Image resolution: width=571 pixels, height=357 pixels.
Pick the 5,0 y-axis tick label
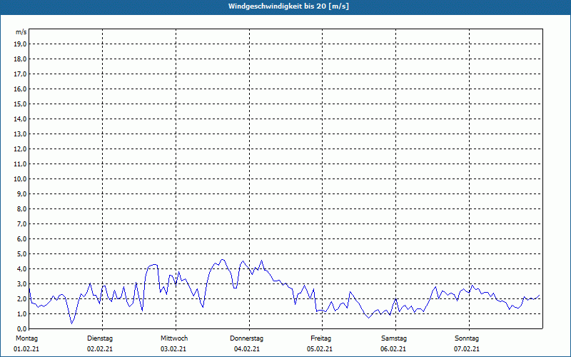point(22,253)
